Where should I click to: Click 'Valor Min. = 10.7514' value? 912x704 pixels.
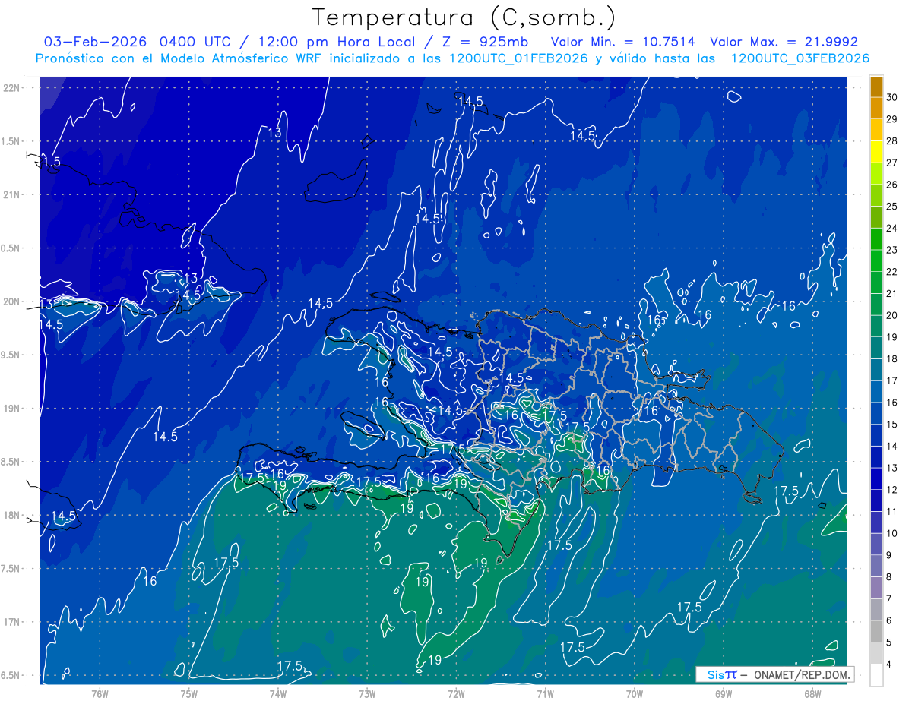coord(622,42)
